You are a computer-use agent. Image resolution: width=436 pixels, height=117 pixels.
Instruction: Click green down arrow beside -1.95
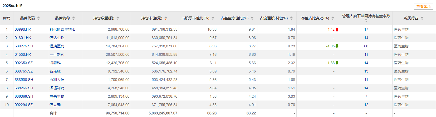point(337,46)
